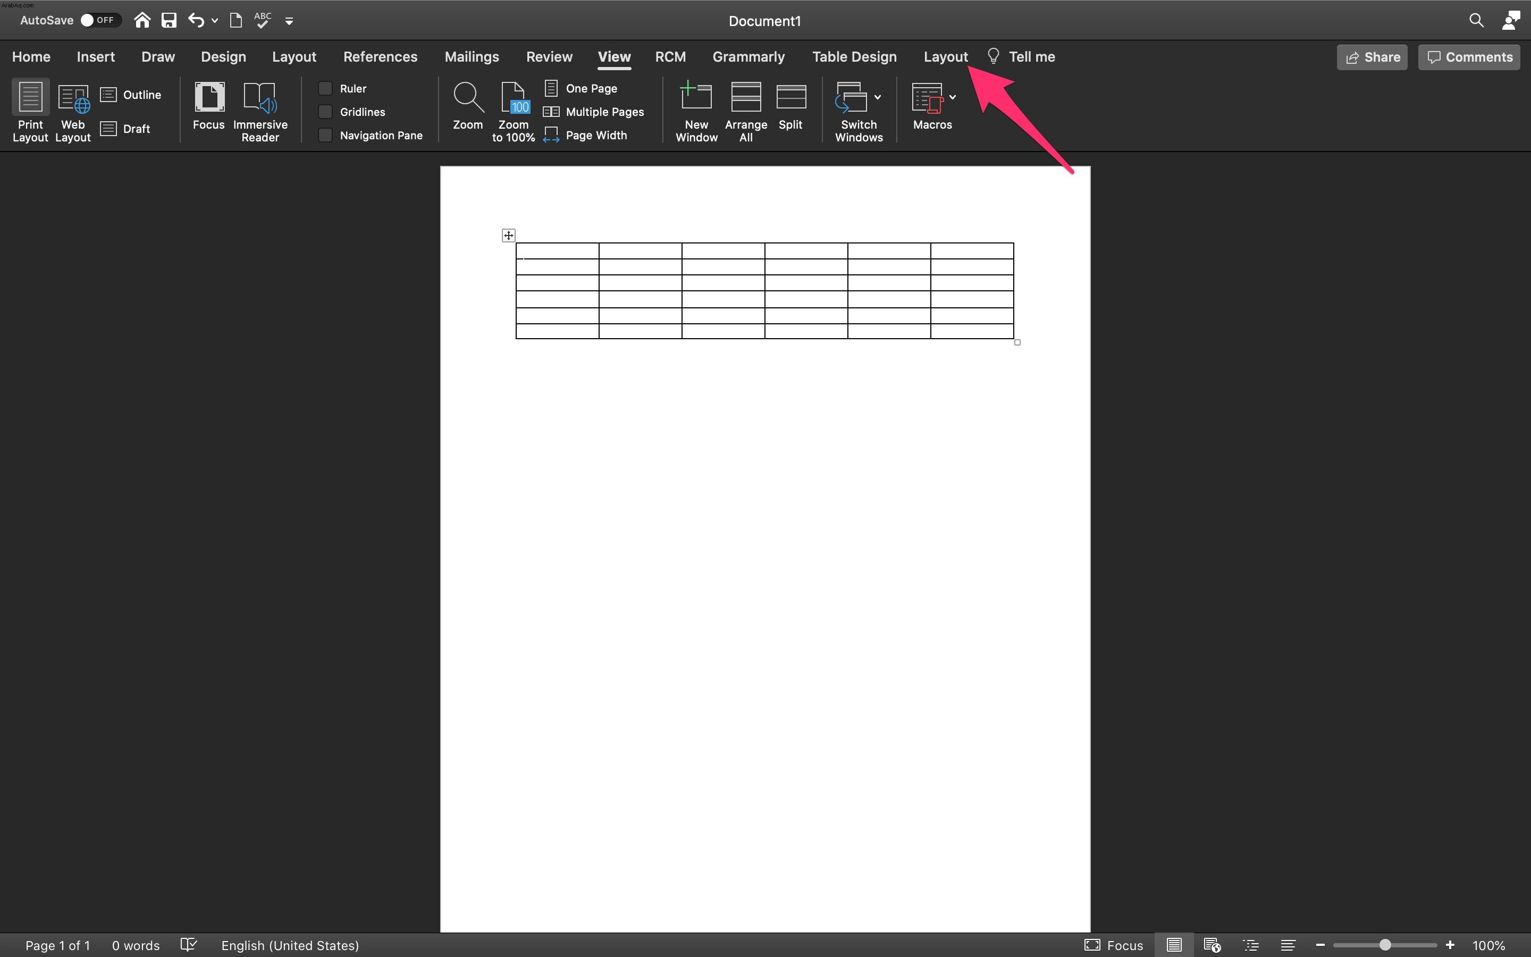Click Page 1 of 1 indicator
1531x957 pixels.
click(x=57, y=945)
